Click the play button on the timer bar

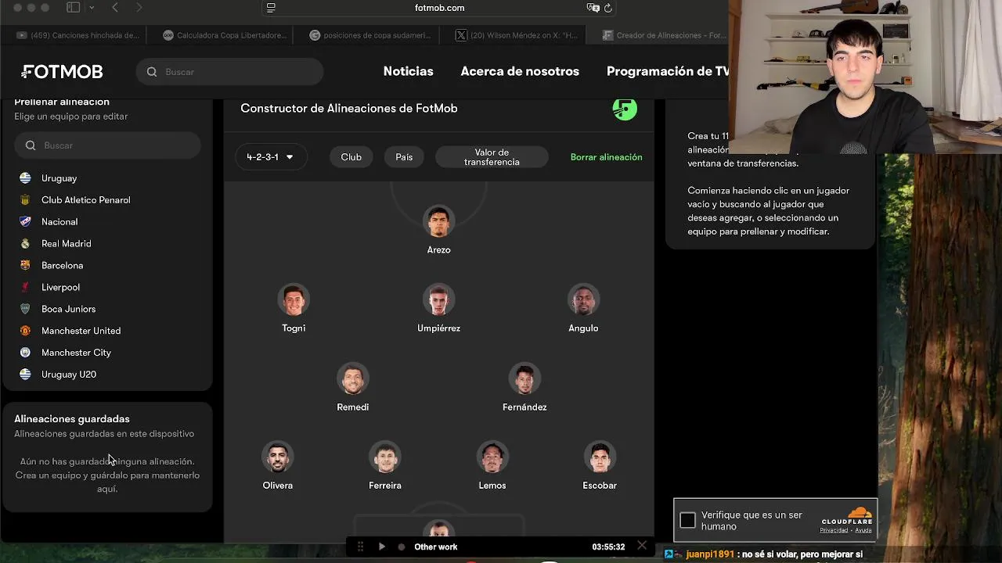pyautogui.click(x=382, y=547)
